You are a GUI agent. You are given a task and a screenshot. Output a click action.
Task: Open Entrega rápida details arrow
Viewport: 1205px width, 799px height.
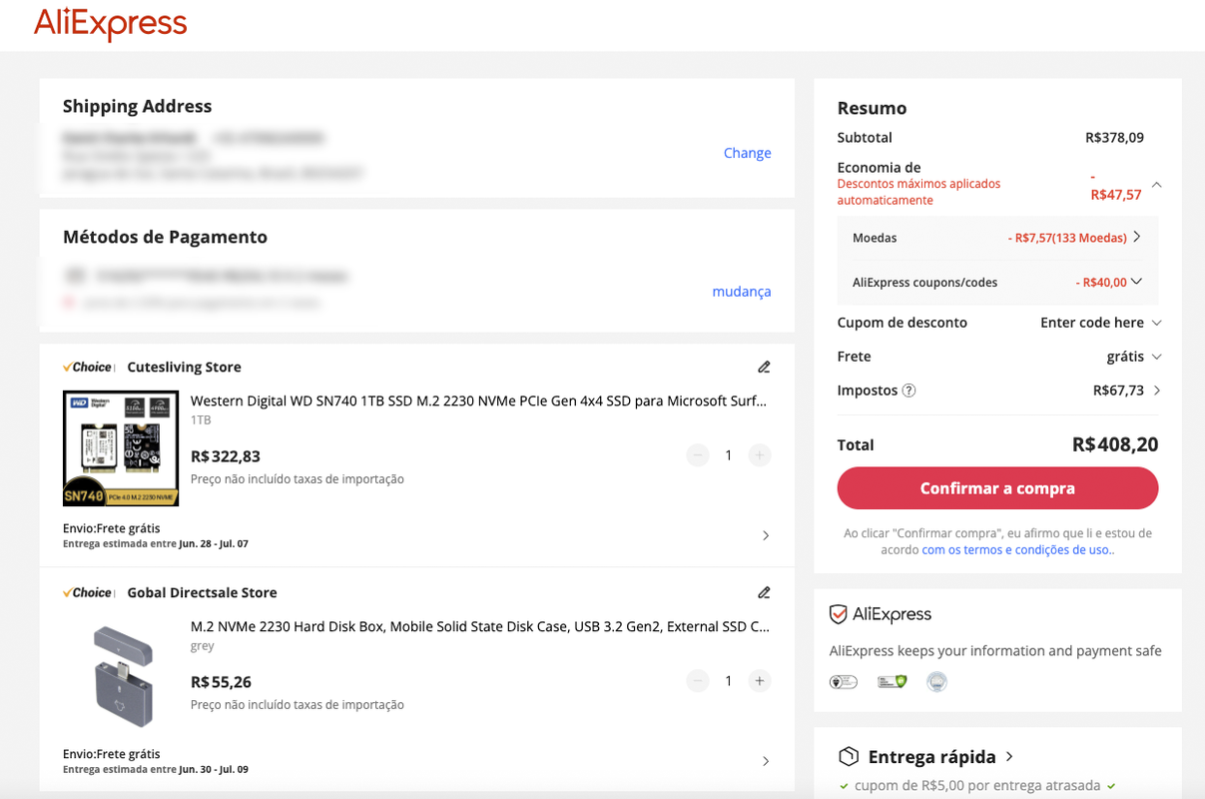tap(1009, 757)
